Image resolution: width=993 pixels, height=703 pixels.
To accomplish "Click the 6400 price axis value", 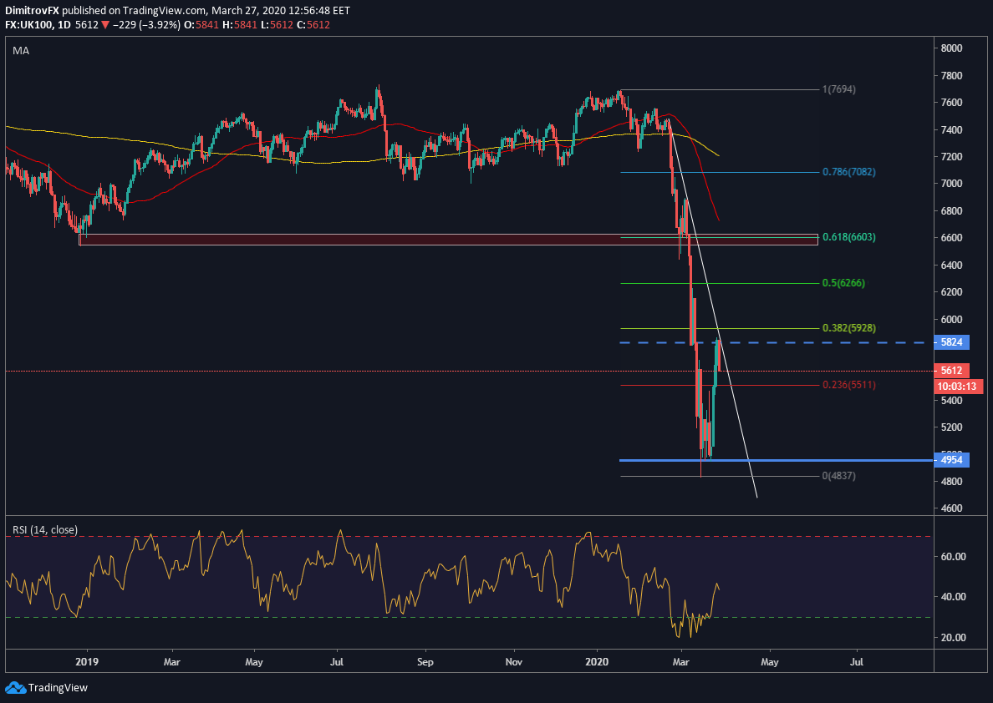I will (952, 265).
